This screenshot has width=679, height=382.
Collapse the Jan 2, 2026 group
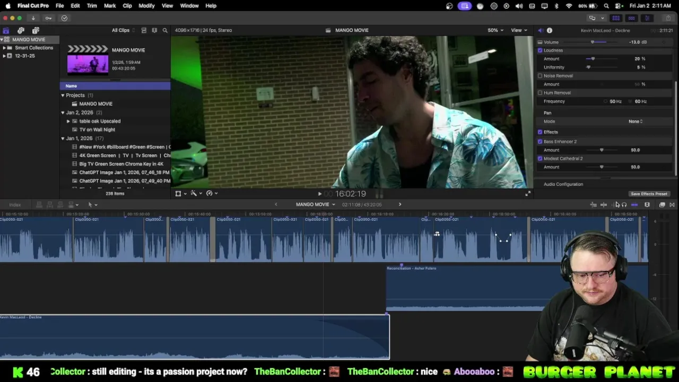point(63,112)
